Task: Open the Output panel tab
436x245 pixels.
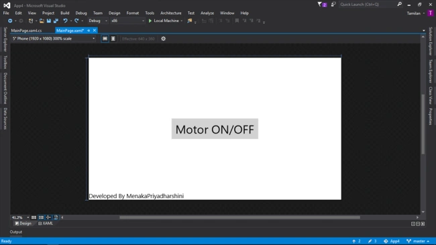Action: 16,232
